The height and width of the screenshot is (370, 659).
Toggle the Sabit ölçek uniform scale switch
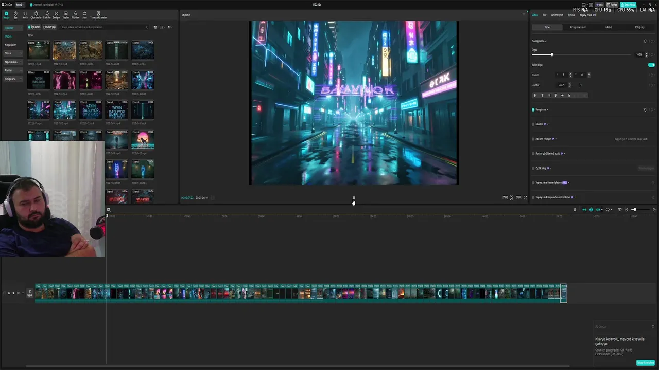(651, 65)
